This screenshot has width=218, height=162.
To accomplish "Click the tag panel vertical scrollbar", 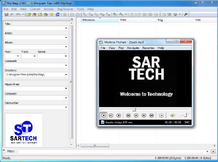I will [x=71, y=82].
